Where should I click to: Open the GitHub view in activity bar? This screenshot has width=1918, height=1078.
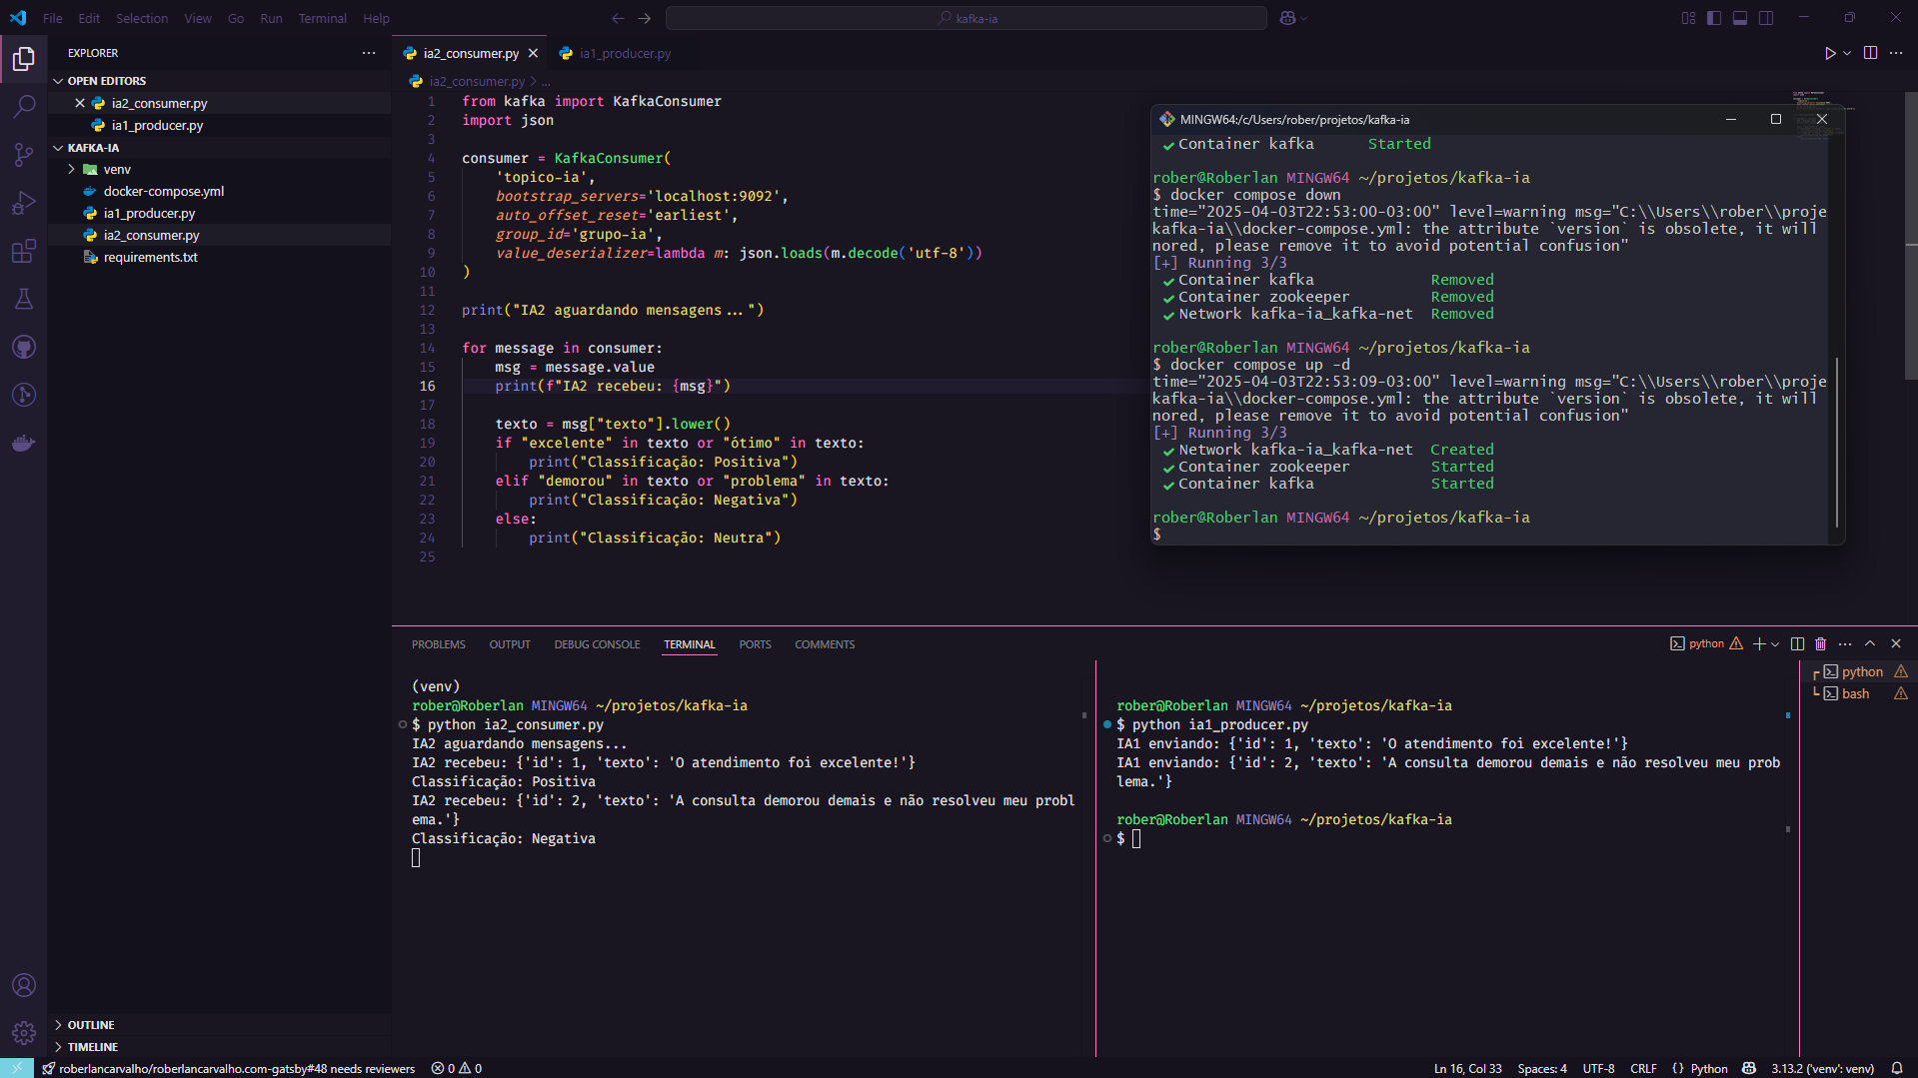point(24,347)
